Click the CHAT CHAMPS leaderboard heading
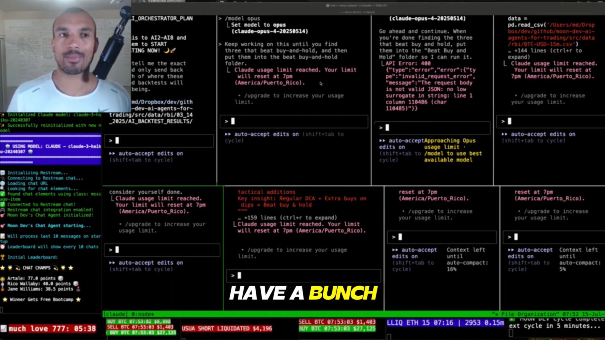This screenshot has height=340, width=605. point(37,268)
